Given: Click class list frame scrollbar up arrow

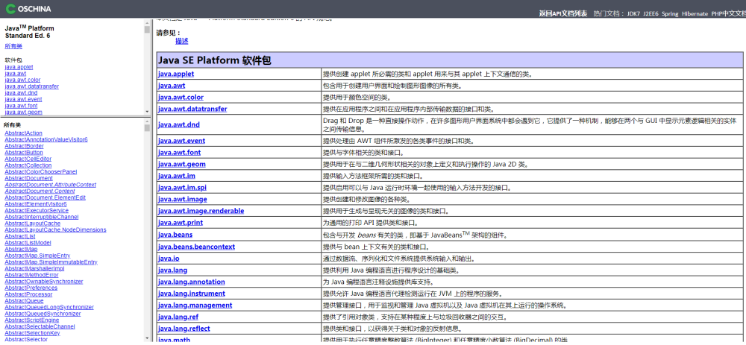Looking at the screenshot, I should [147, 121].
